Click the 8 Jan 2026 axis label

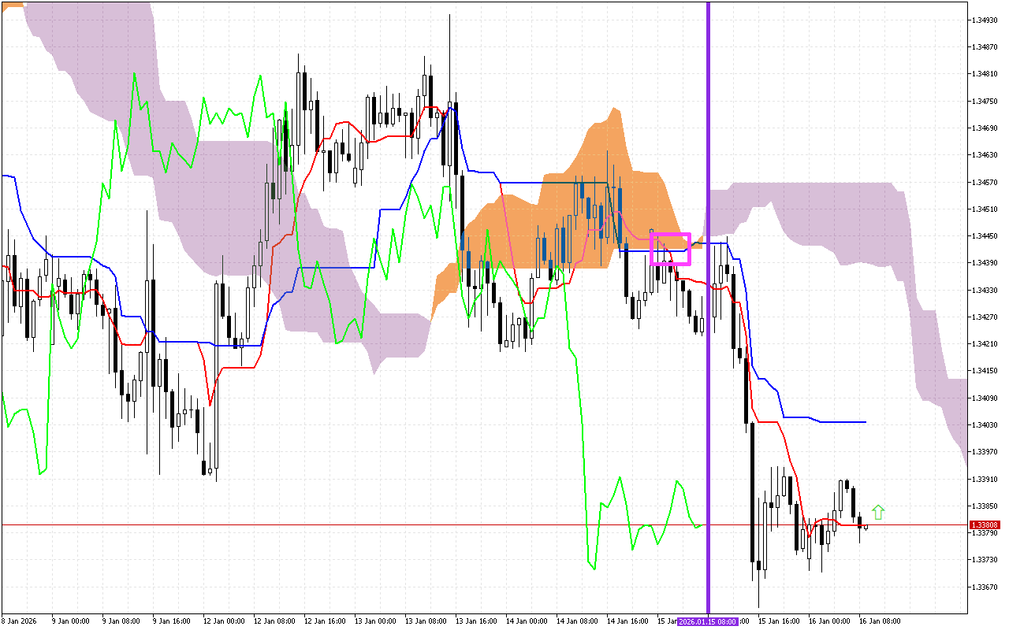(x=17, y=620)
